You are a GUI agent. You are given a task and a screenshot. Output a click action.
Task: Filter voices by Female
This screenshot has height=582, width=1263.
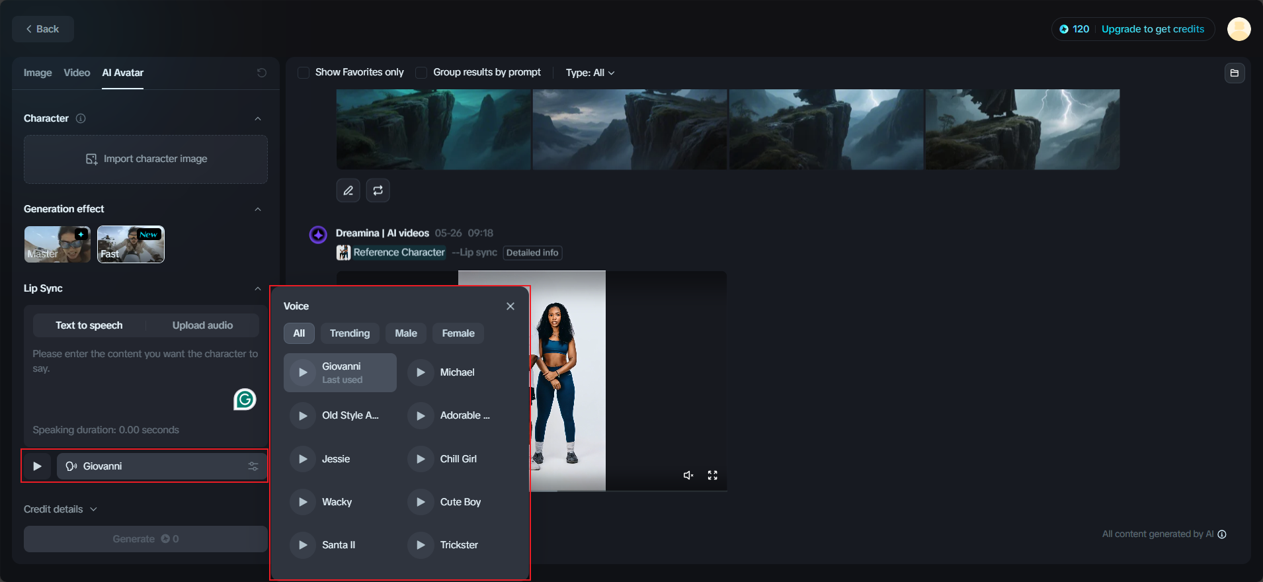tap(458, 333)
